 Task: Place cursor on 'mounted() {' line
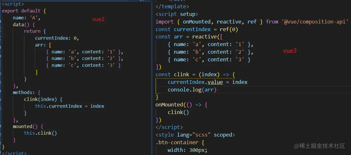pyautogui.click(x=28, y=126)
